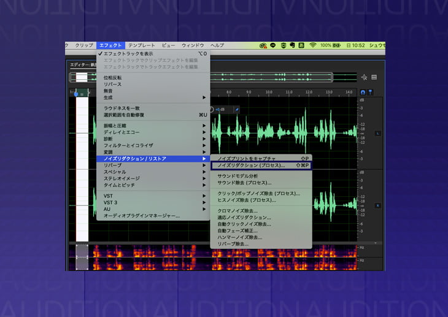Image resolution: width=448 pixels, height=317 pixels.
Task: Click the zoom navigator icon right of the overview
Action: click(364, 77)
